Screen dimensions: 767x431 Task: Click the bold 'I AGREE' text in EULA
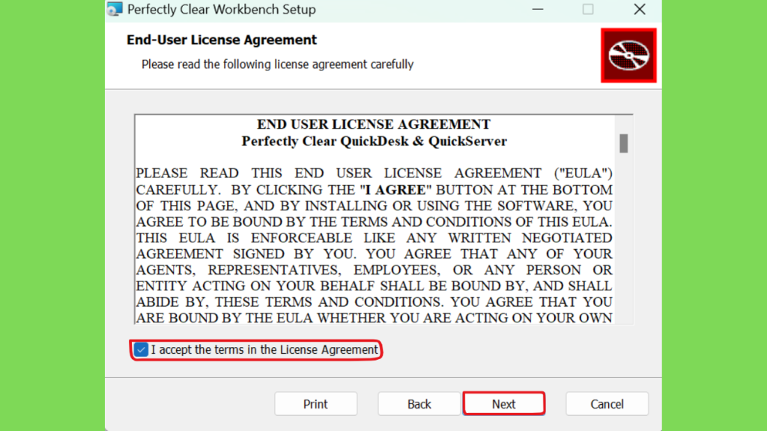point(395,189)
